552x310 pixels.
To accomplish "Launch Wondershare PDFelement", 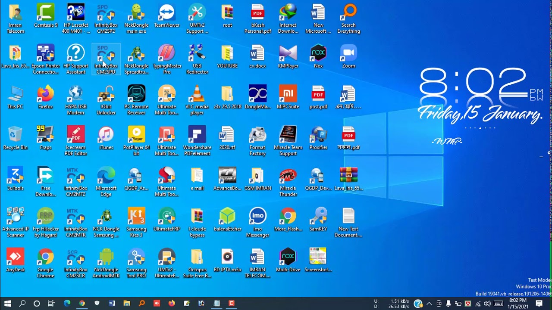I will [197, 141].
